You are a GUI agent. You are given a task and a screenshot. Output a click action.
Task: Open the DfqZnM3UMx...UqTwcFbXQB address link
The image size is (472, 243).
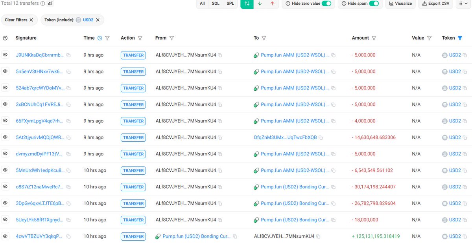pos(285,137)
